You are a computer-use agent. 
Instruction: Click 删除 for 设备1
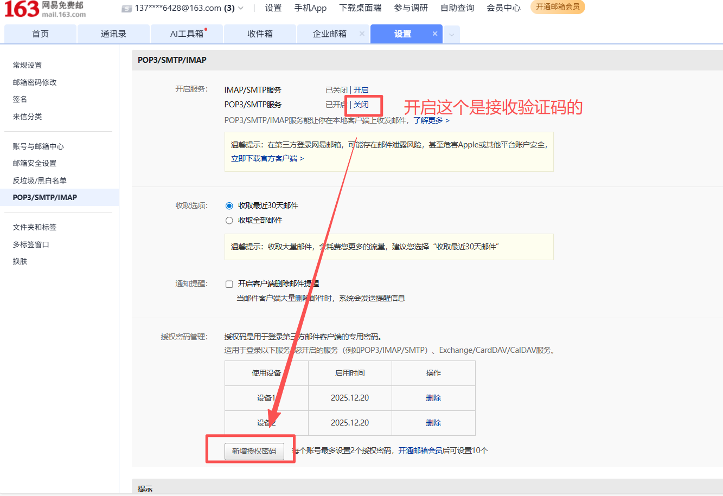[x=433, y=398]
